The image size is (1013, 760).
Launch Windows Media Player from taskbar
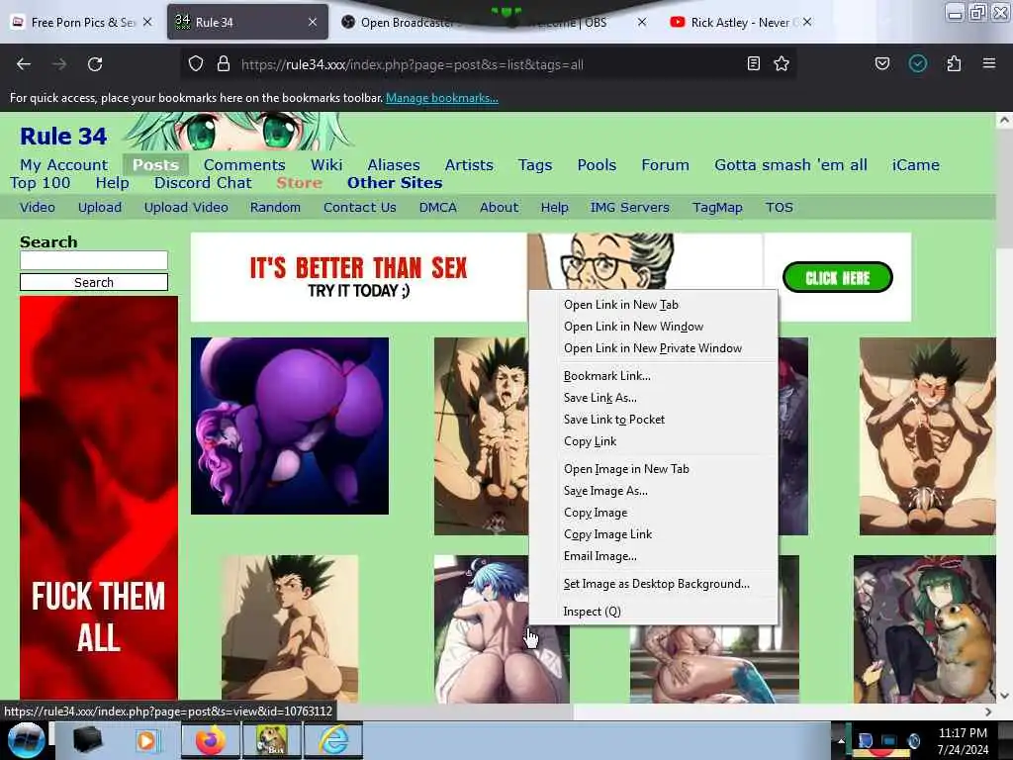(x=146, y=740)
